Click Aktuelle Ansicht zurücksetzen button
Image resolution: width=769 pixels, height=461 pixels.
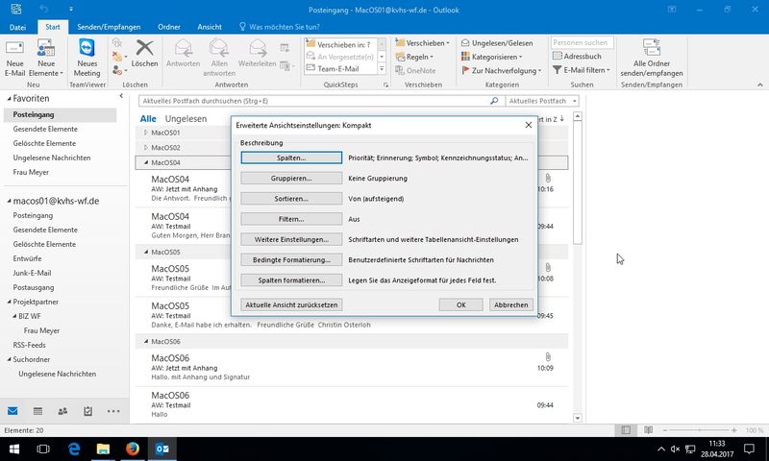(x=291, y=304)
